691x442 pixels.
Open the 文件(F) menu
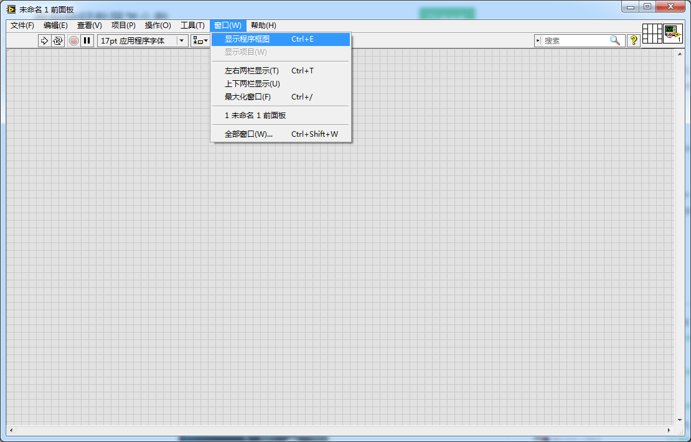(22, 25)
